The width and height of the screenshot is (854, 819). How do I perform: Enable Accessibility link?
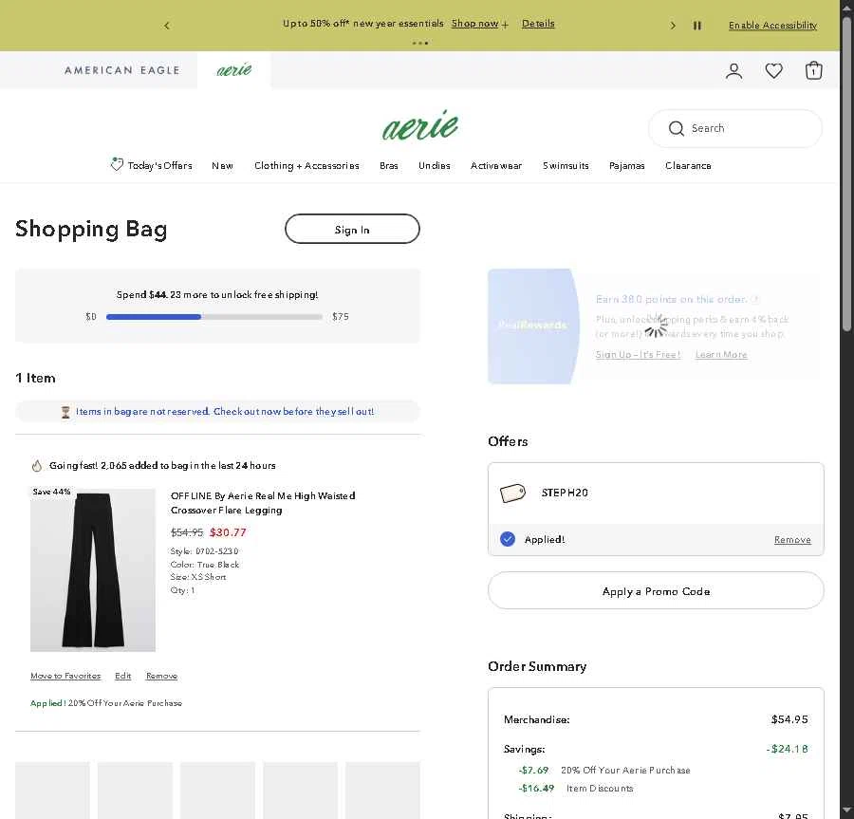point(772,25)
